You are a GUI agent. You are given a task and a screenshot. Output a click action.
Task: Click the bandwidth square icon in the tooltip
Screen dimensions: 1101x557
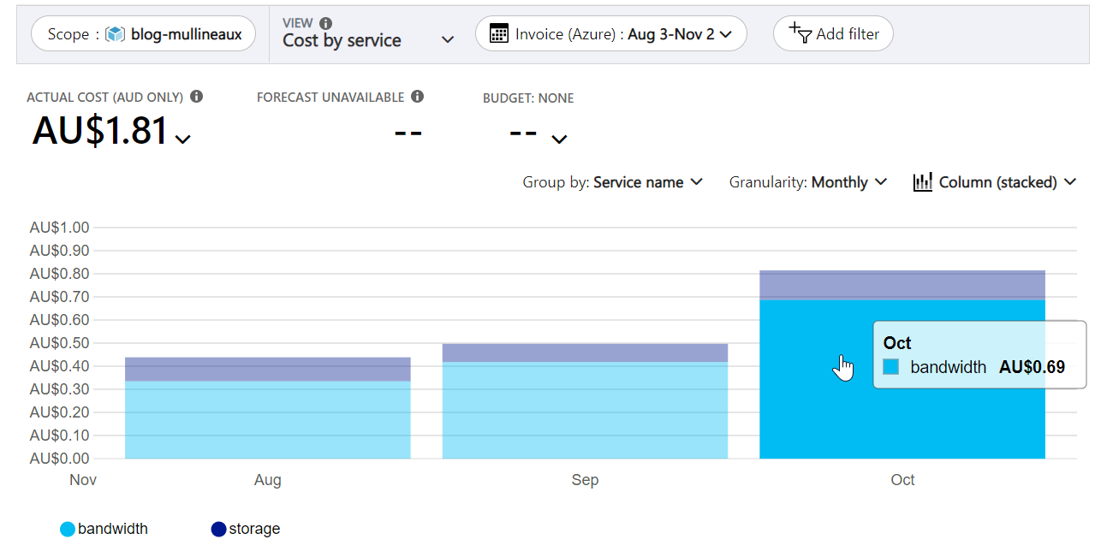click(x=891, y=366)
